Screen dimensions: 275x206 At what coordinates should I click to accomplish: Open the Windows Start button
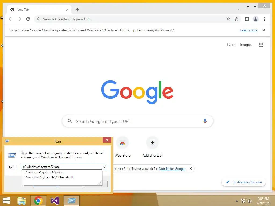point(6,201)
